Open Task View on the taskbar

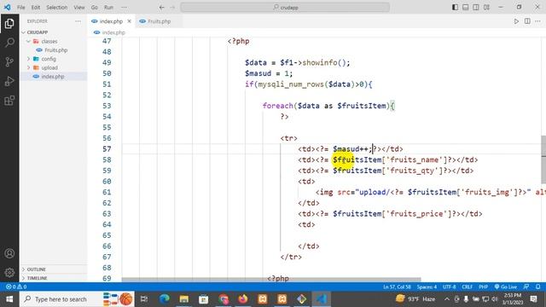click(144, 299)
